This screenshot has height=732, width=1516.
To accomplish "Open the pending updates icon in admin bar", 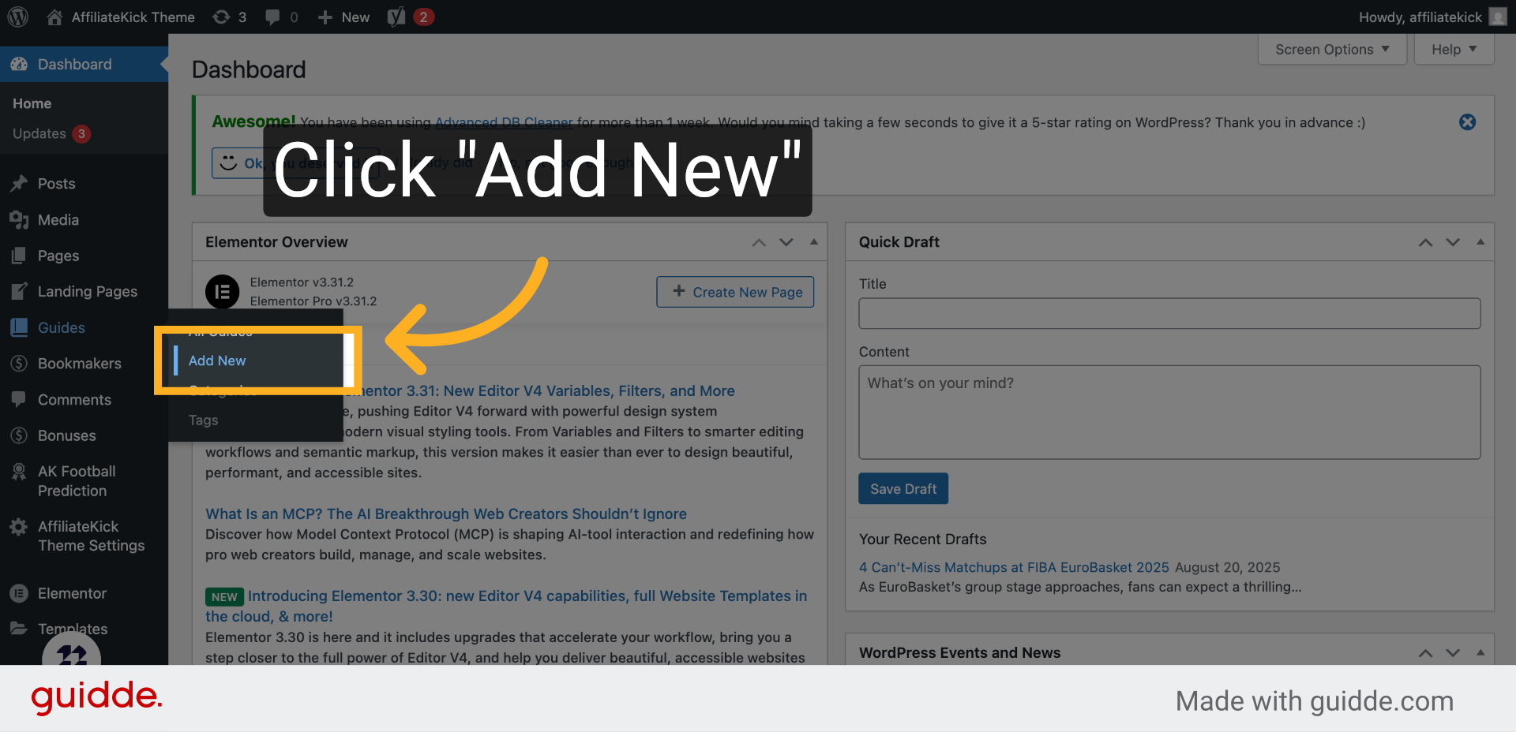I will pyautogui.click(x=221, y=17).
